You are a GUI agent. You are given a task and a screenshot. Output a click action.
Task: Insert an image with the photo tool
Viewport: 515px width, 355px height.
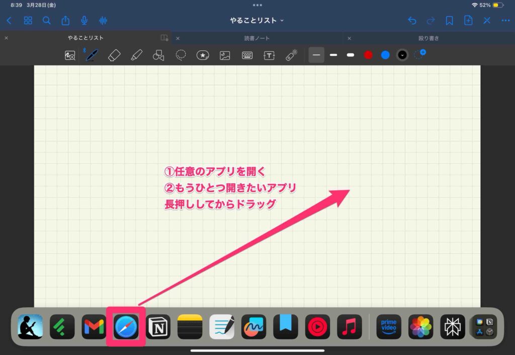(225, 55)
